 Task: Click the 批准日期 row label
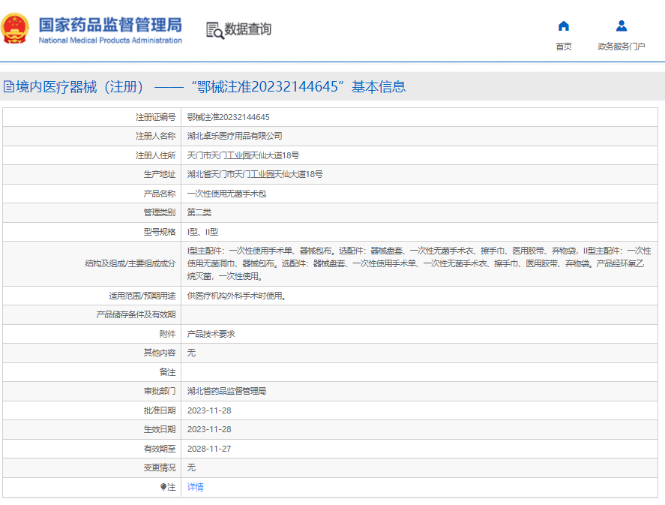(x=160, y=410)
